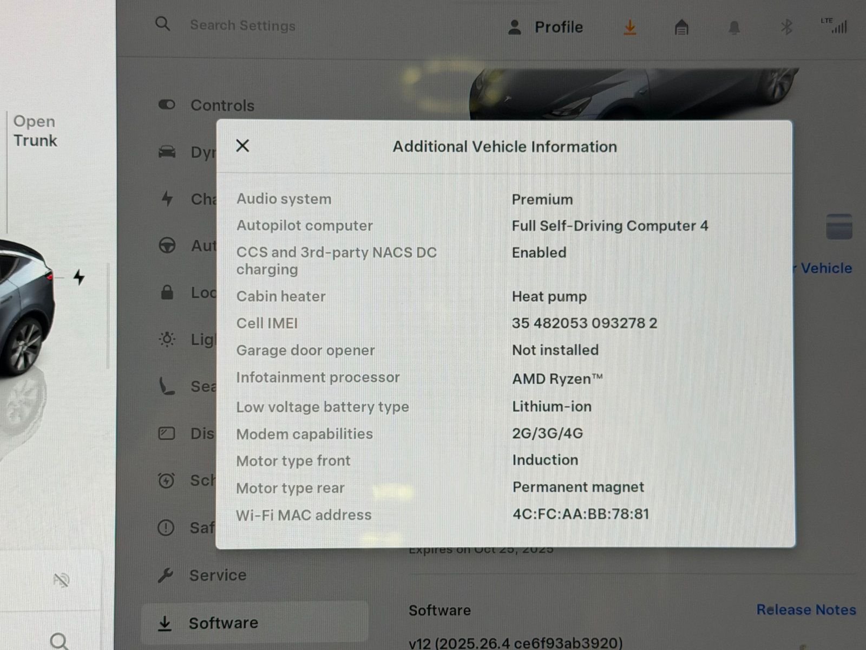Tap the charge port lightning bolt icon
Viewport: 866px width, 650px height.
coord(79,277)
